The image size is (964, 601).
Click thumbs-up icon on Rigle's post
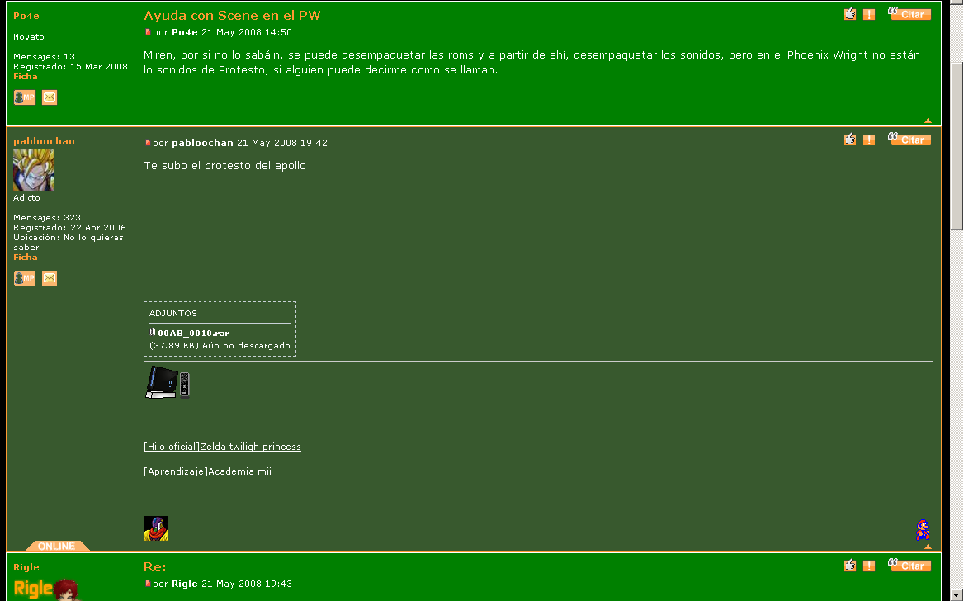tap(849, 566)
